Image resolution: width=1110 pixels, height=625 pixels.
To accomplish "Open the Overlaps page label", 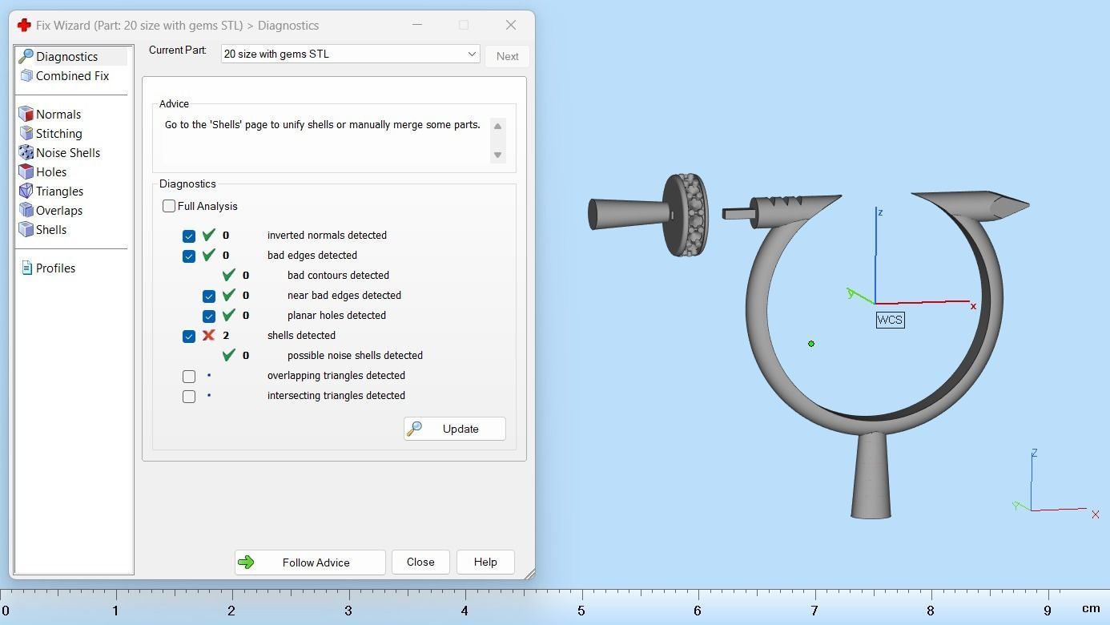I will [59, 210].
